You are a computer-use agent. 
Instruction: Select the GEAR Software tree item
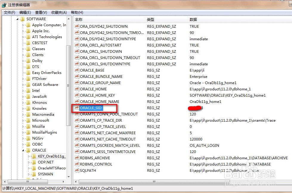[x=45, y=85]
